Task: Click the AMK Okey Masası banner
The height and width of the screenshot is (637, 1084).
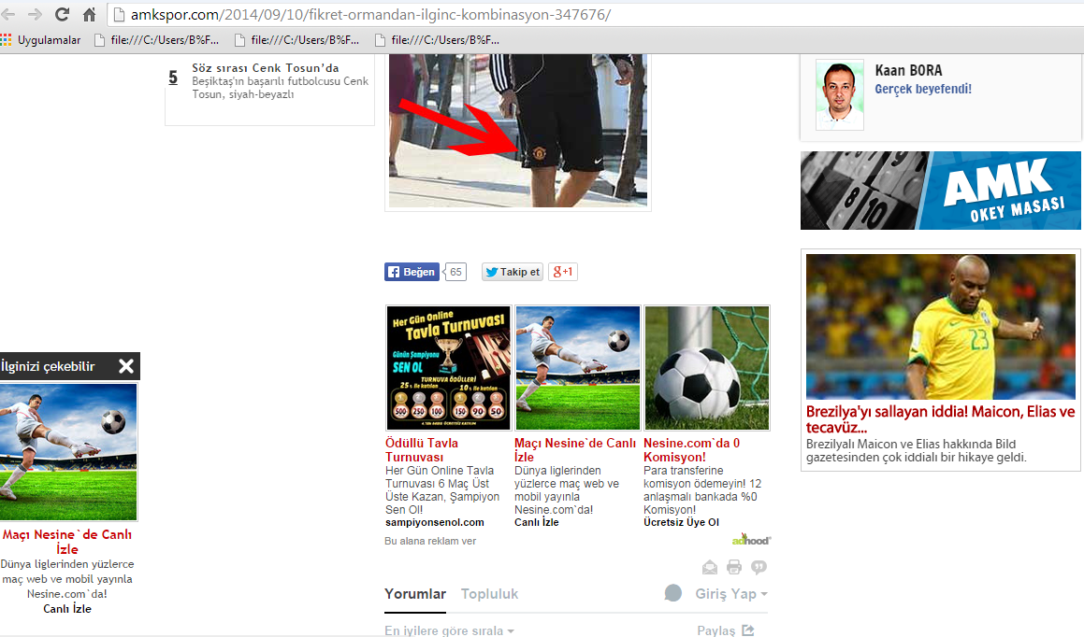Action: click(940, 191)
